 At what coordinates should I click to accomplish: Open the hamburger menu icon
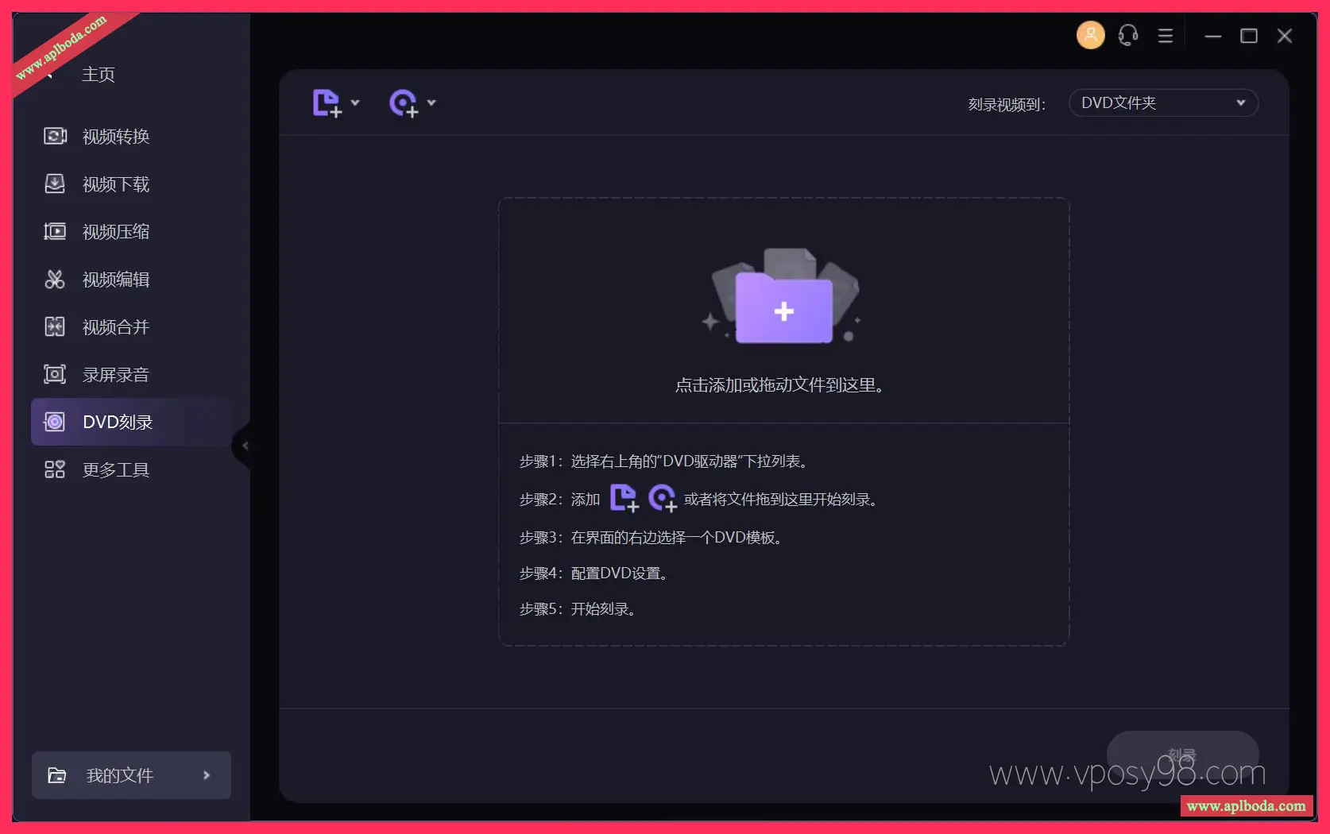click(1165, 36)
